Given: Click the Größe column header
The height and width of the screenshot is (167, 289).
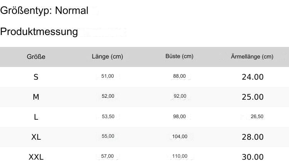Looking at the screenshot, I should (36, 57).
